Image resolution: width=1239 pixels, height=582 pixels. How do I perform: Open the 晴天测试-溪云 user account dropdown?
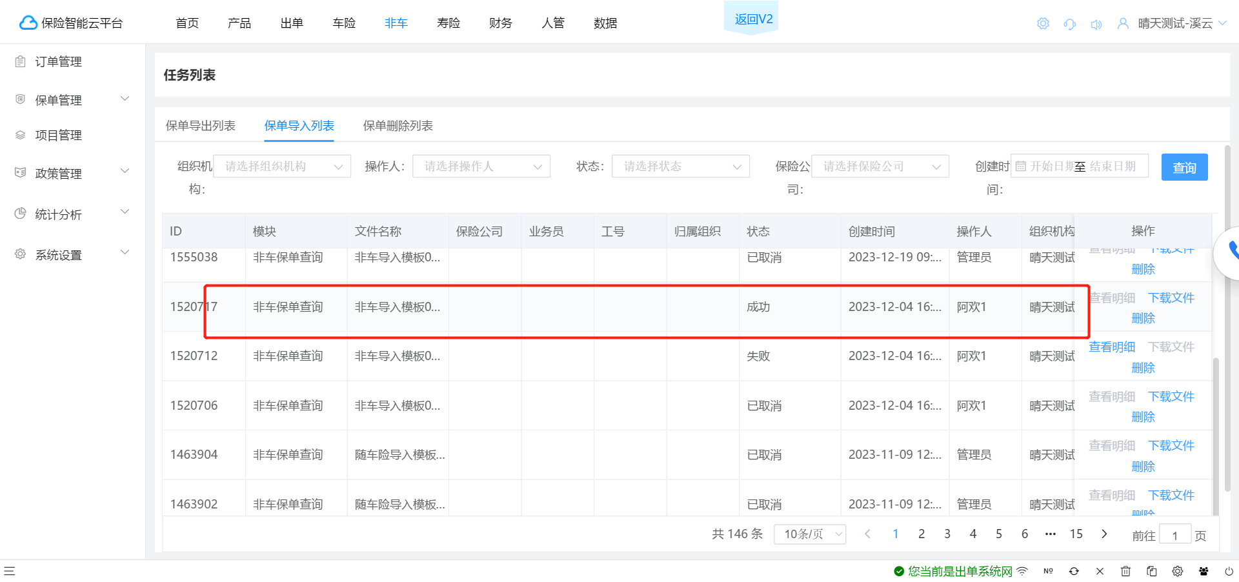click(x=1182, y=24)
